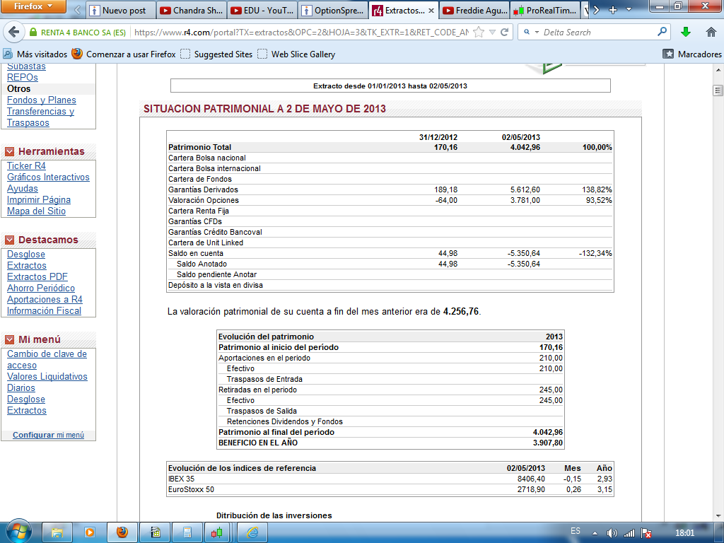Open the Ticker R4 link
Viewport: 724px width, 543px height.
(26, 165)
